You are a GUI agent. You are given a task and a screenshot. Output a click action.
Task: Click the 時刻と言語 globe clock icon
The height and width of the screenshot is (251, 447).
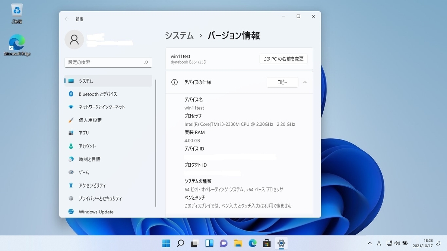tap(71, 159)
